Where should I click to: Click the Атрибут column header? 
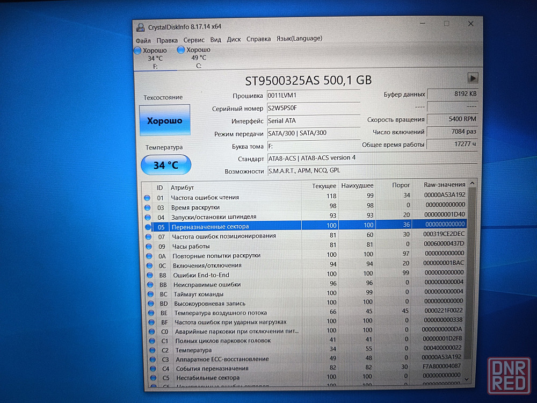click(235, 187)
